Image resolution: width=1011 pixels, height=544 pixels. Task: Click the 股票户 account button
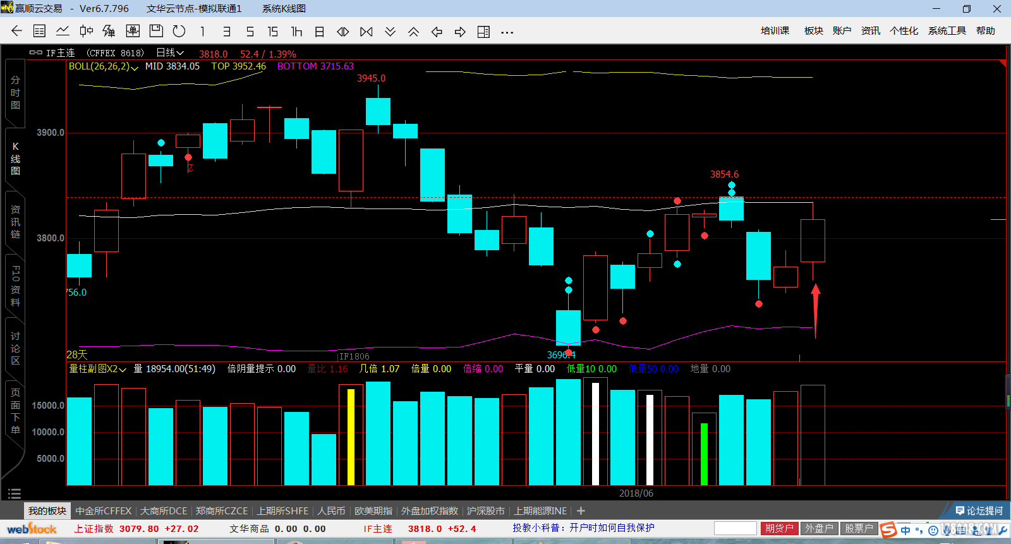pyautogui.click(x=859, y=528)
